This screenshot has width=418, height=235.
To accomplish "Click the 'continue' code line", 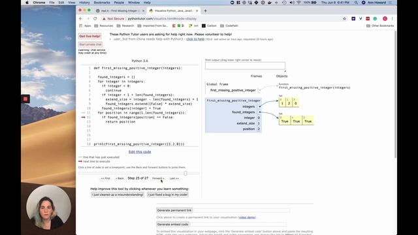I will [x=113, y=91].
